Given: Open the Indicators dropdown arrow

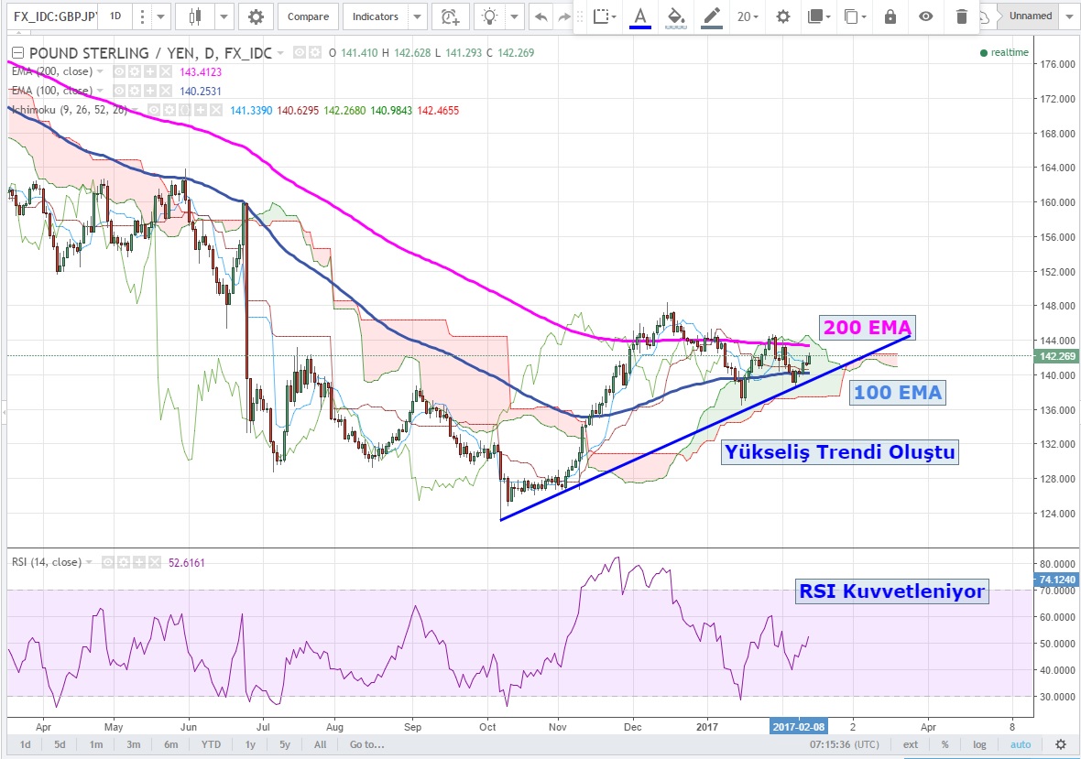Looking at the screenshot, I should coord(417,16).
